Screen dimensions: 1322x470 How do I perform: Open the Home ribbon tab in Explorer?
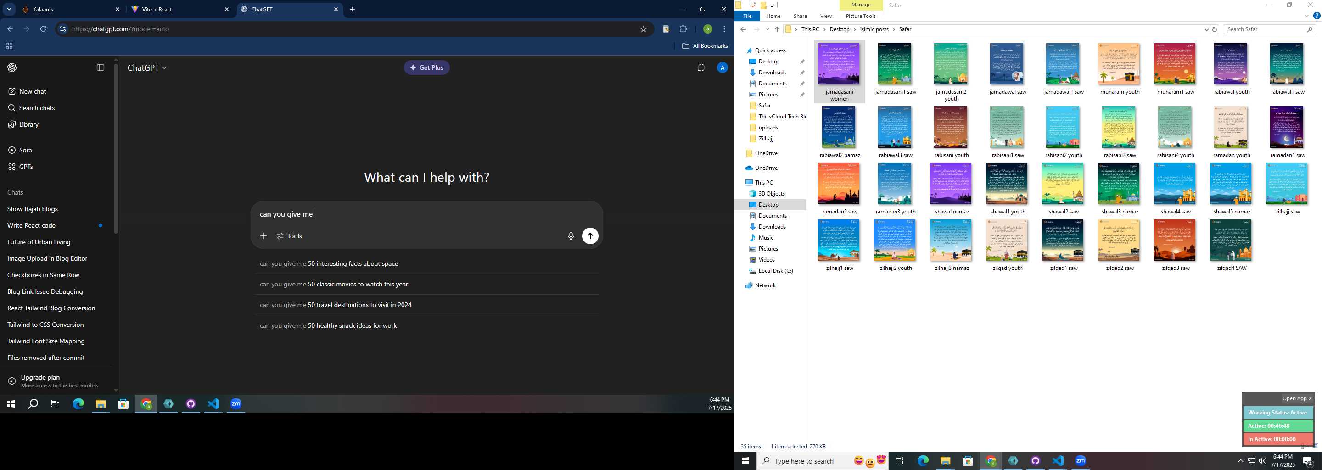coord(773,16)
